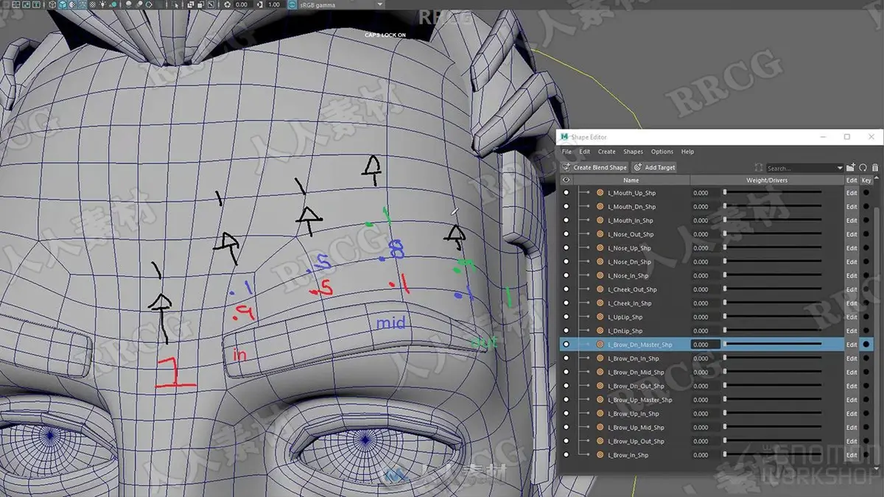
Task: Toggle visibility of L_Mouth_Up_Shp
Action: pyautogui.click(x=566, y=193)
